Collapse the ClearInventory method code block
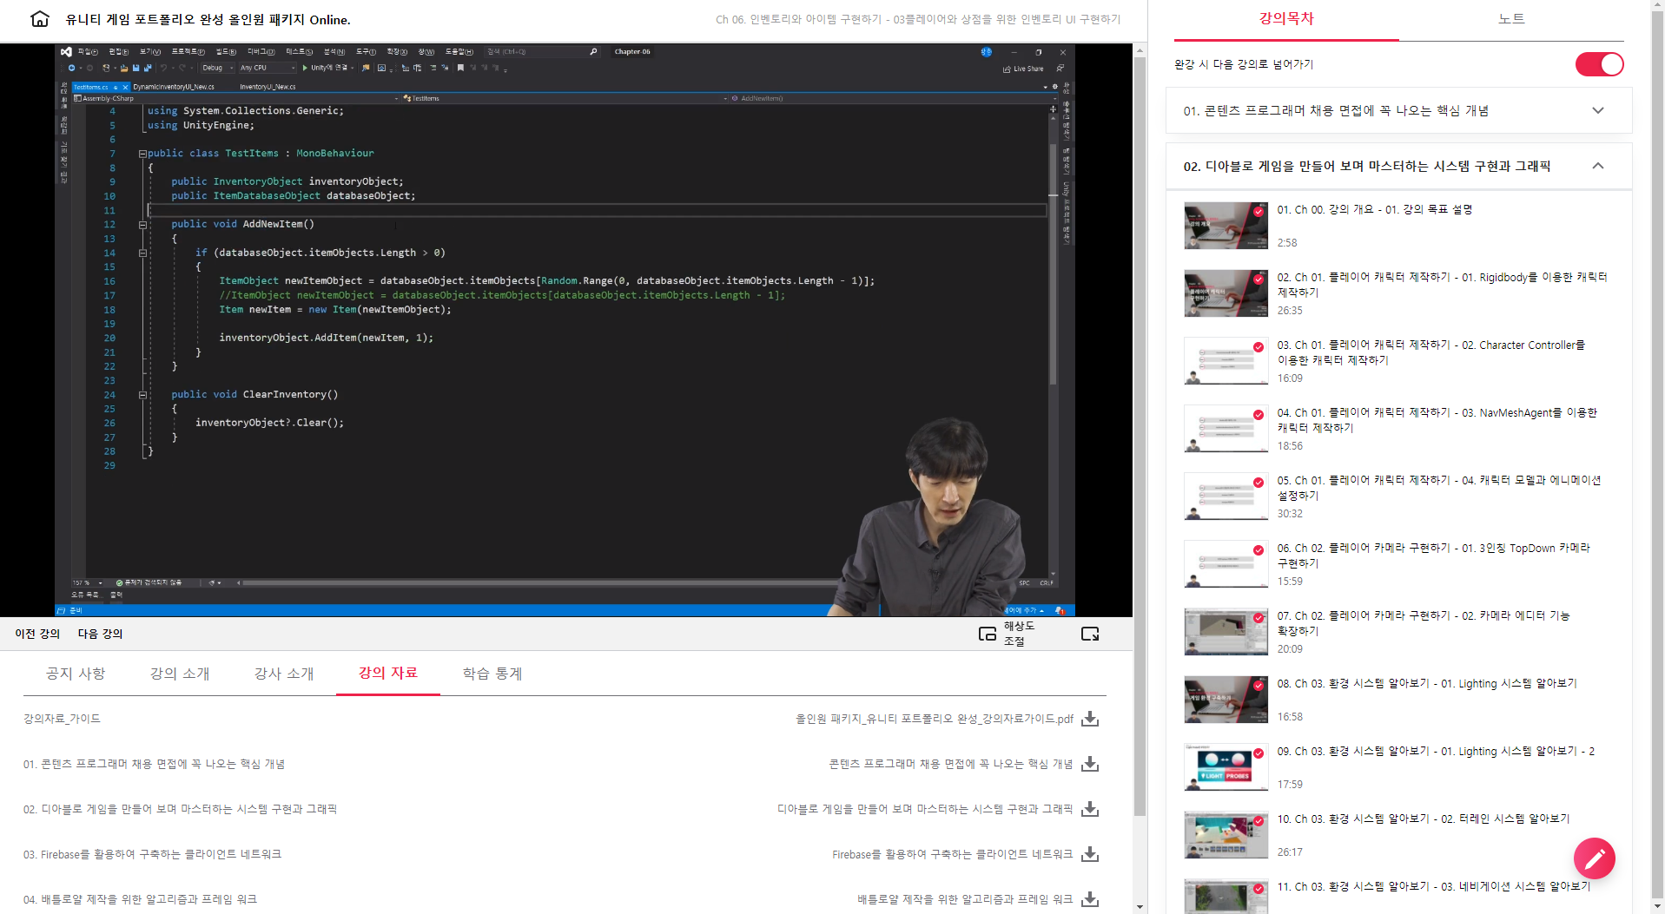 click(142, 395)
